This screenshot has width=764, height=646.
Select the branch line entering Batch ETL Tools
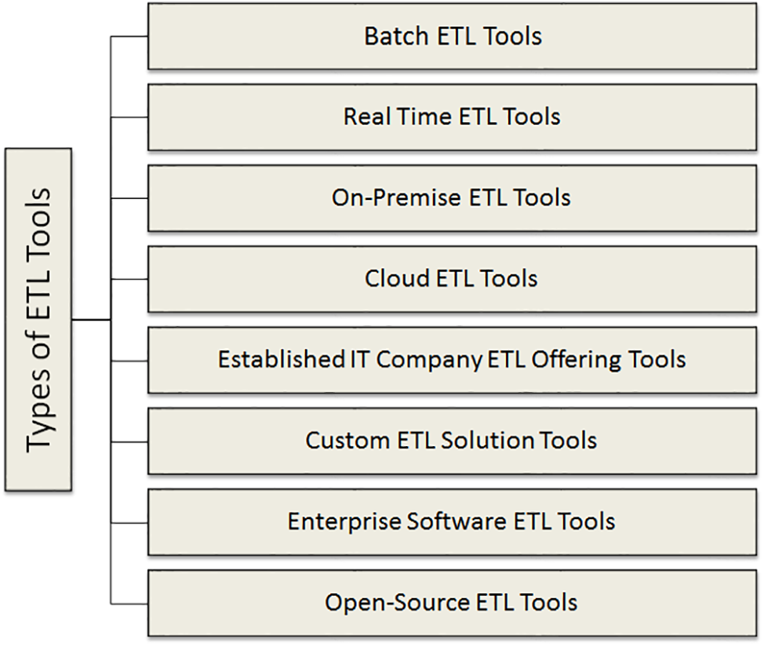[129, 37]
